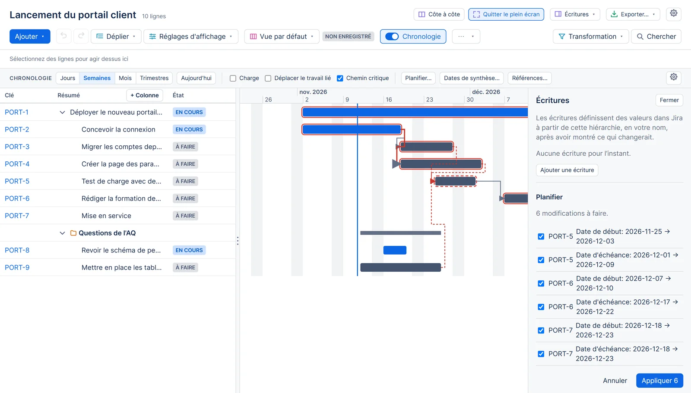Uncheck PORT-7 Date de début change

click(541, 330)
